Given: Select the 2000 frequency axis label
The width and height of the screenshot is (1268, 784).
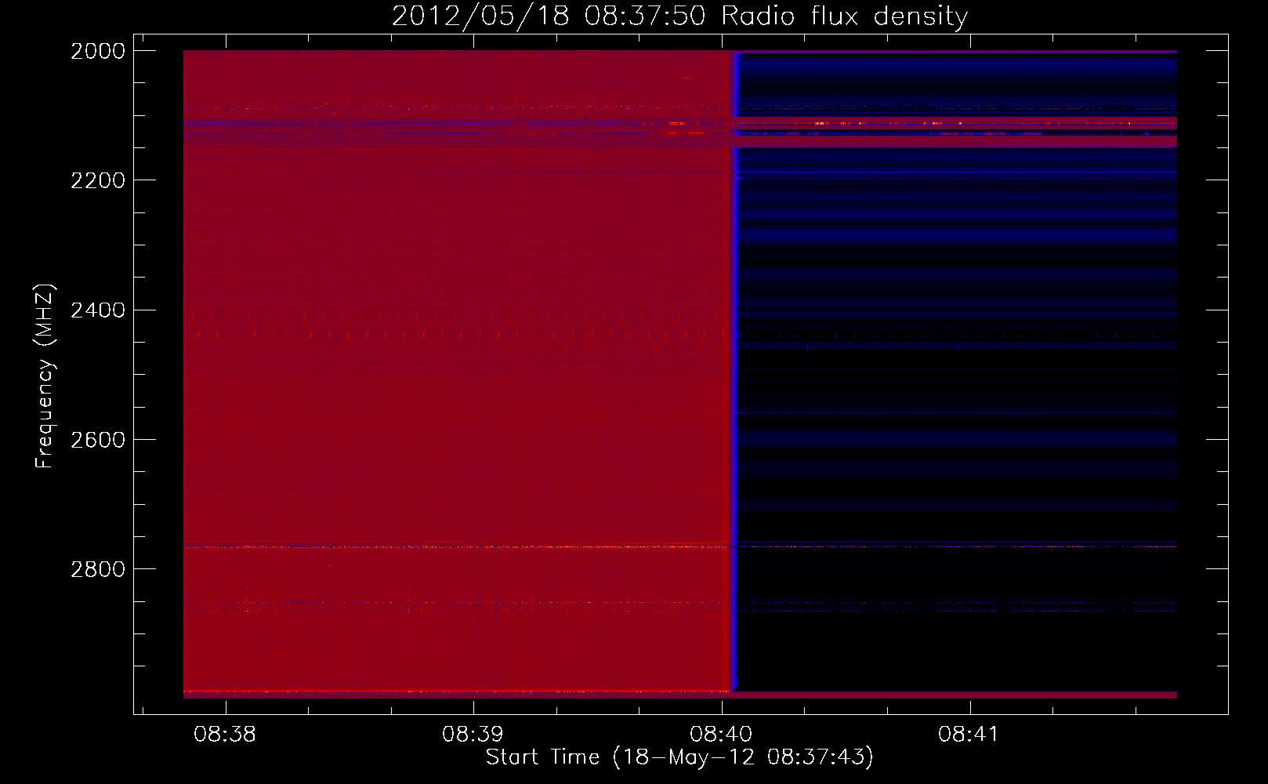Looking at the screenshot, I should click(98, 51).
